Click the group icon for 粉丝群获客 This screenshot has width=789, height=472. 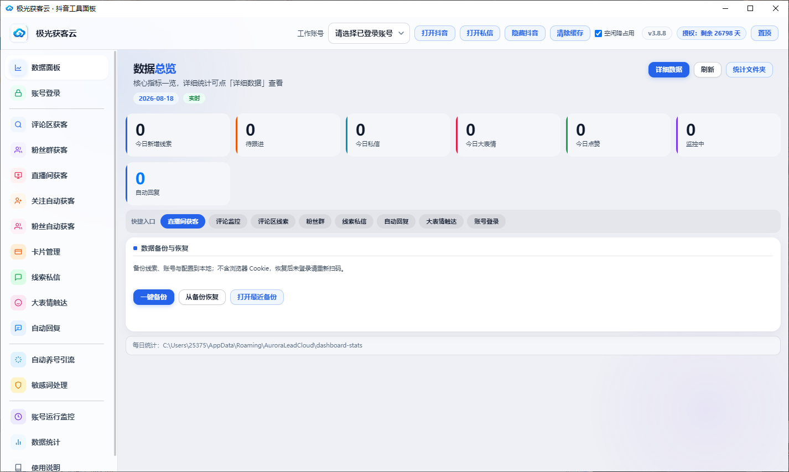point(18,150)
